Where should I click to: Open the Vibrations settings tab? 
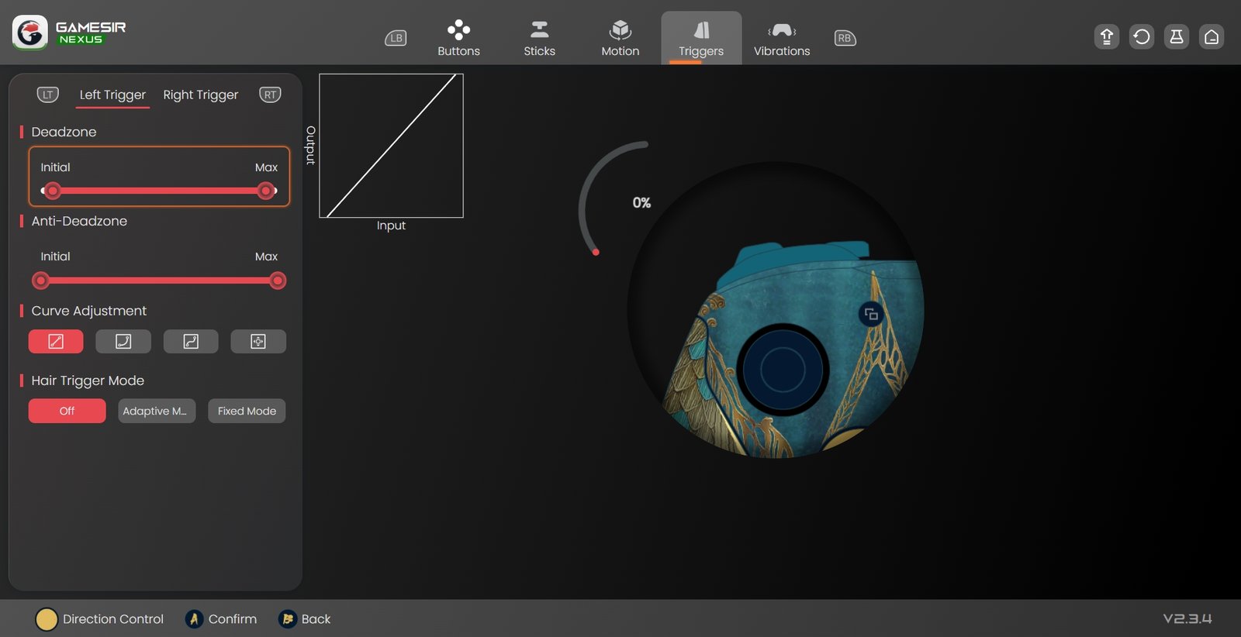coord(782,38)
